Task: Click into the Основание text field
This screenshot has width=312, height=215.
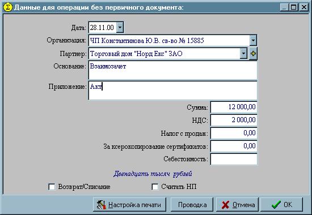Action: pos(172,70)
